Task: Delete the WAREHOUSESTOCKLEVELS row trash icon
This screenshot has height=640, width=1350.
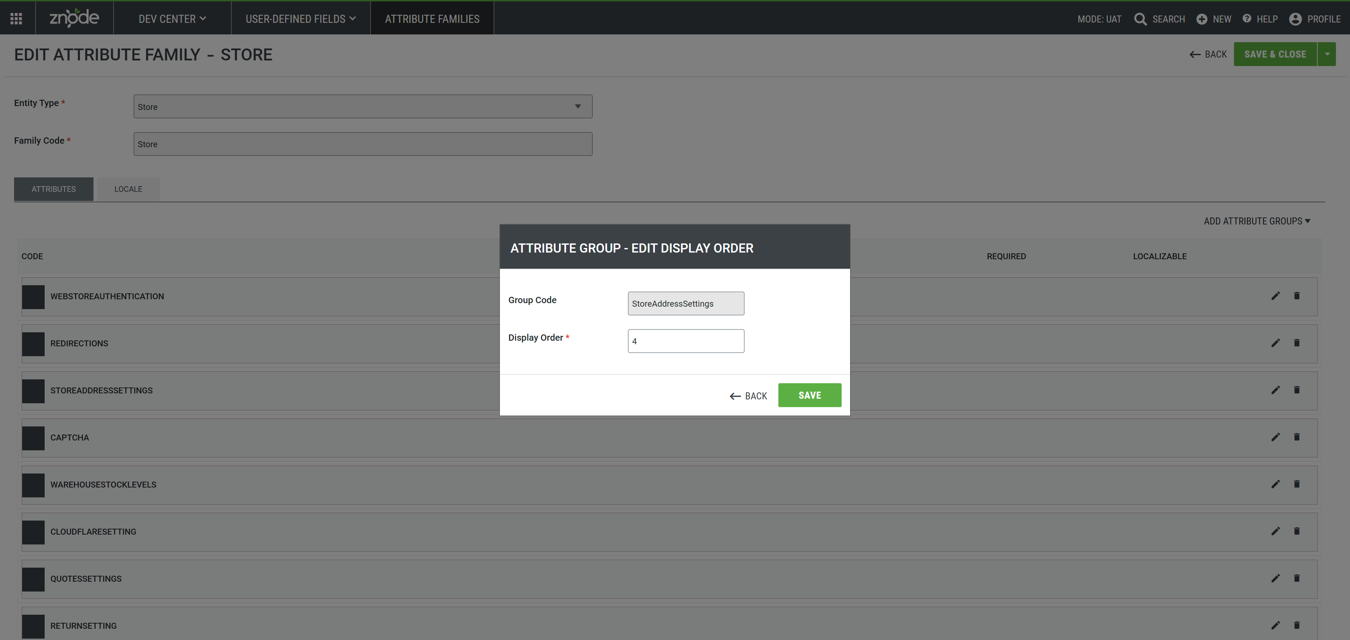Action: [x=1297, y=484]
